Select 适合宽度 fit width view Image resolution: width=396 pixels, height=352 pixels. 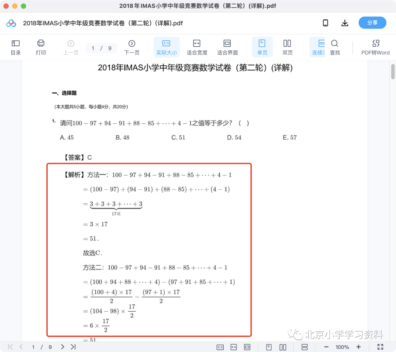pos(197,47)
